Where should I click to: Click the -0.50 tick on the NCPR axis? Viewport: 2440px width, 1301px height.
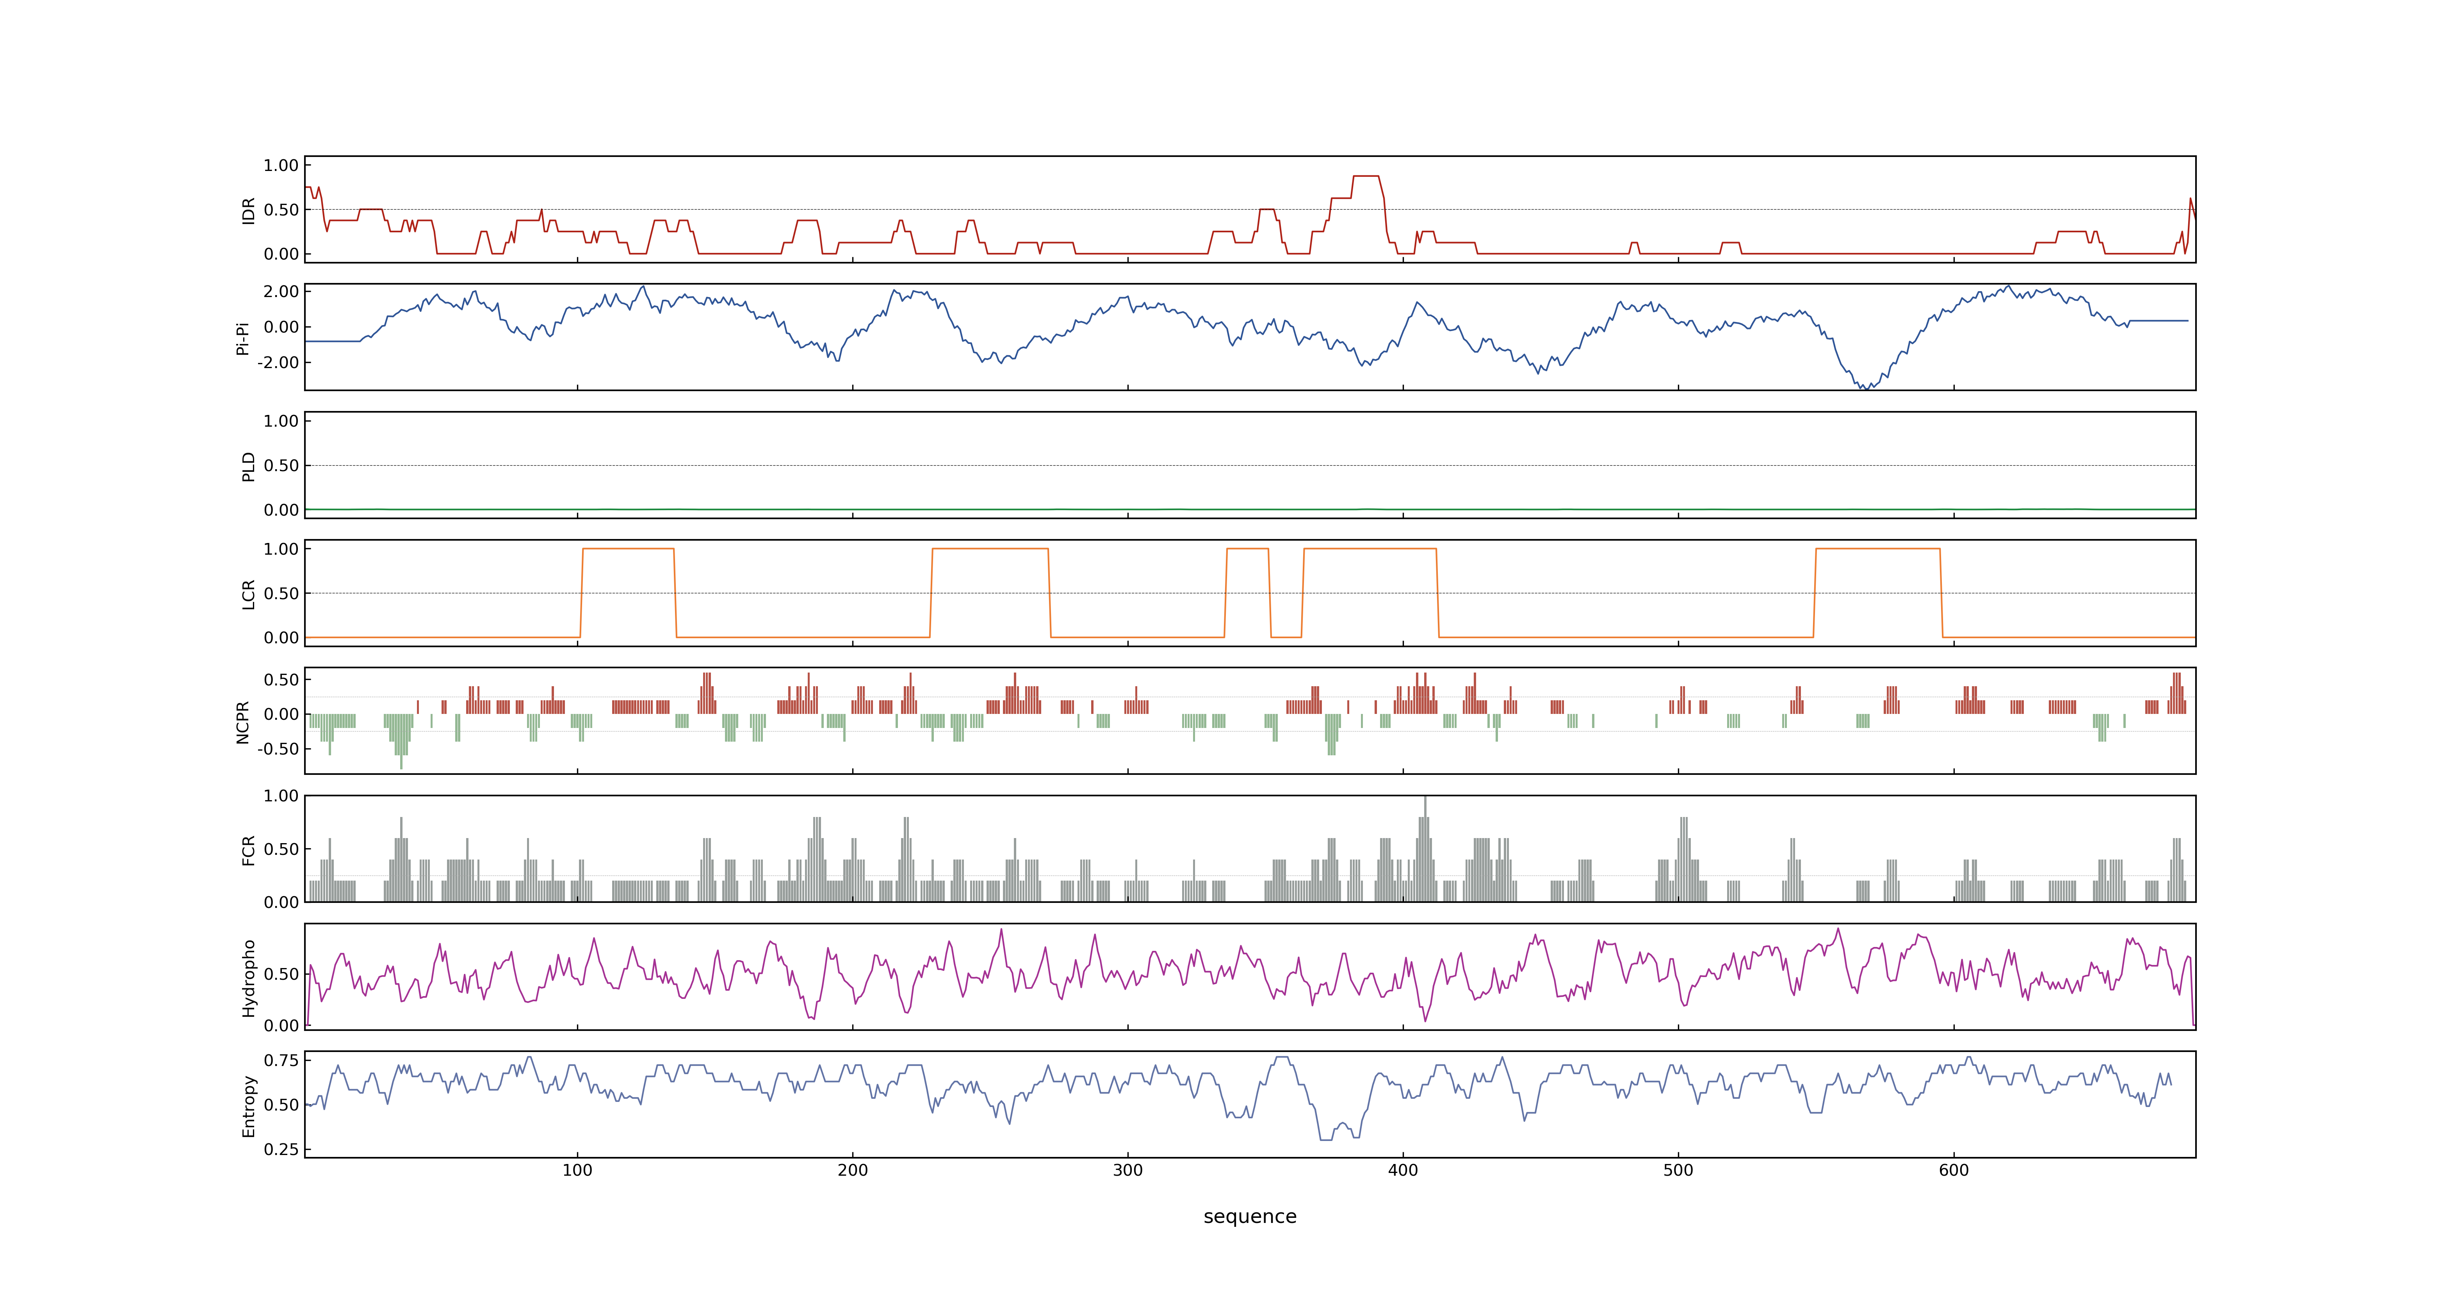tap(278, 749)
